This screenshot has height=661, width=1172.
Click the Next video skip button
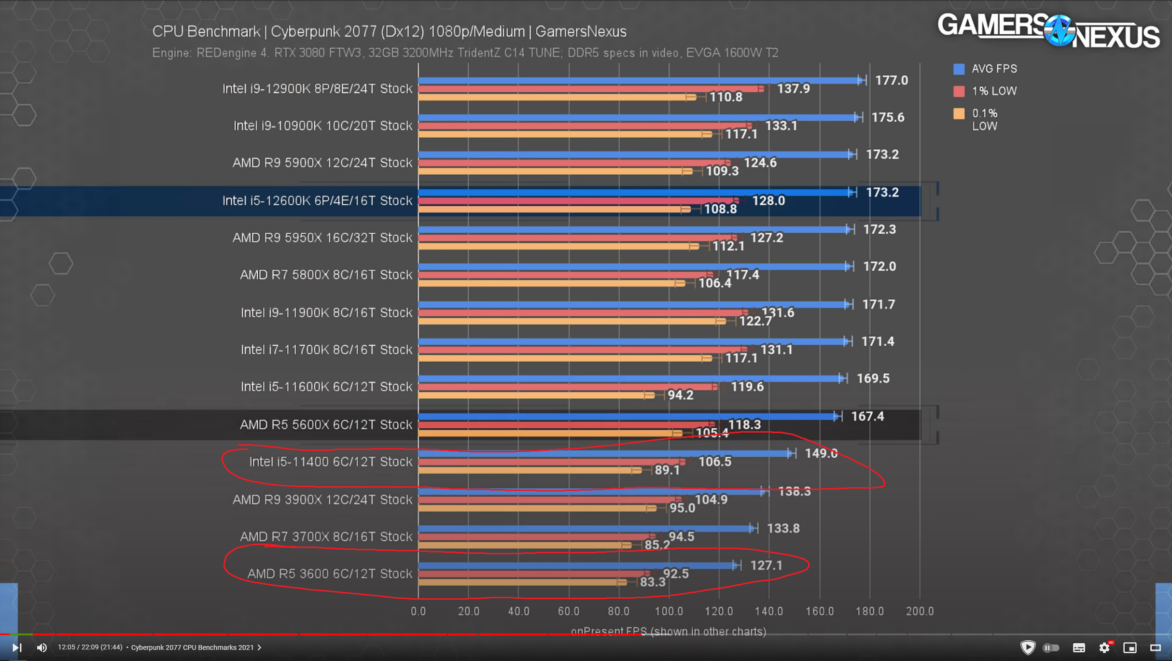point(16,647)
